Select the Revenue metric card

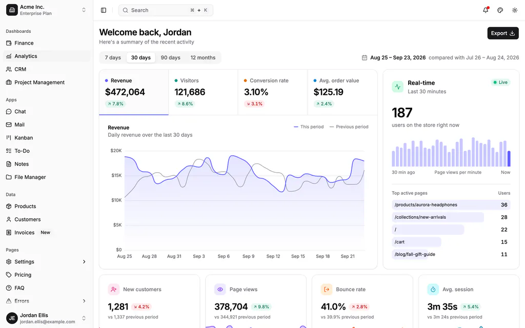pyautogui.click(x=134, y=92)
